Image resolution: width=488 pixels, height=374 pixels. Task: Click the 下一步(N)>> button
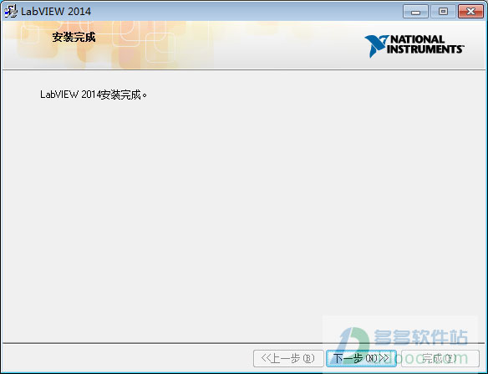point(361,358)
